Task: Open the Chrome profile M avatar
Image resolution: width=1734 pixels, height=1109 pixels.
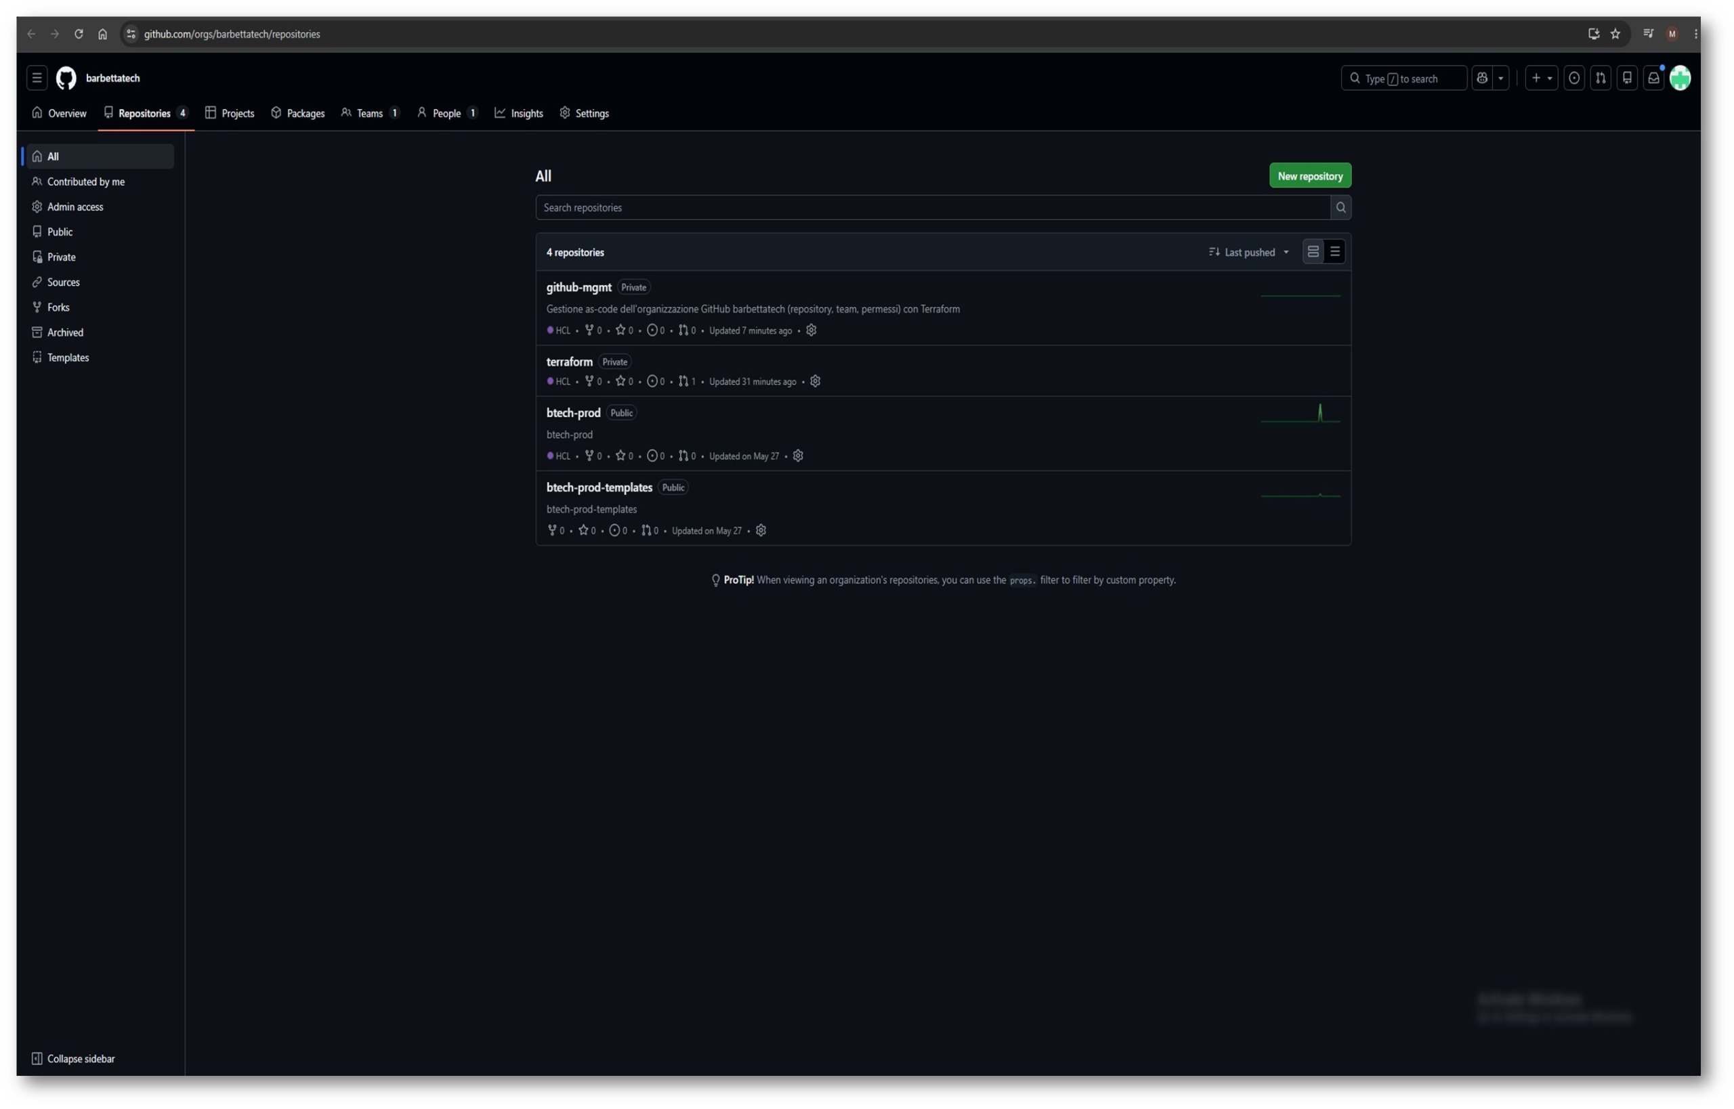Action: click(x=1672, y=34)
